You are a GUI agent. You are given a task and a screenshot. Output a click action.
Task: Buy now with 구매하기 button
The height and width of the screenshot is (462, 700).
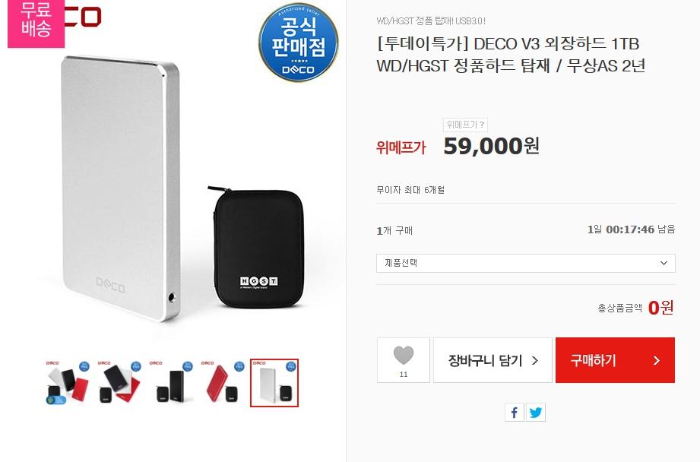tap(615, 360)
